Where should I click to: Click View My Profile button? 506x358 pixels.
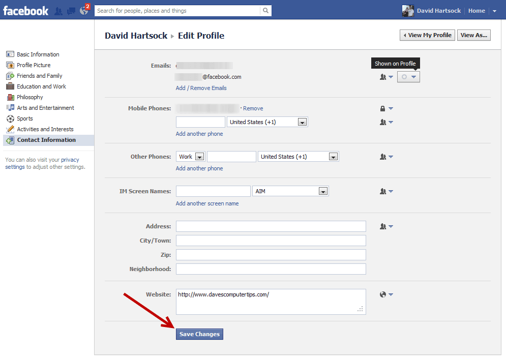[427, 35]
